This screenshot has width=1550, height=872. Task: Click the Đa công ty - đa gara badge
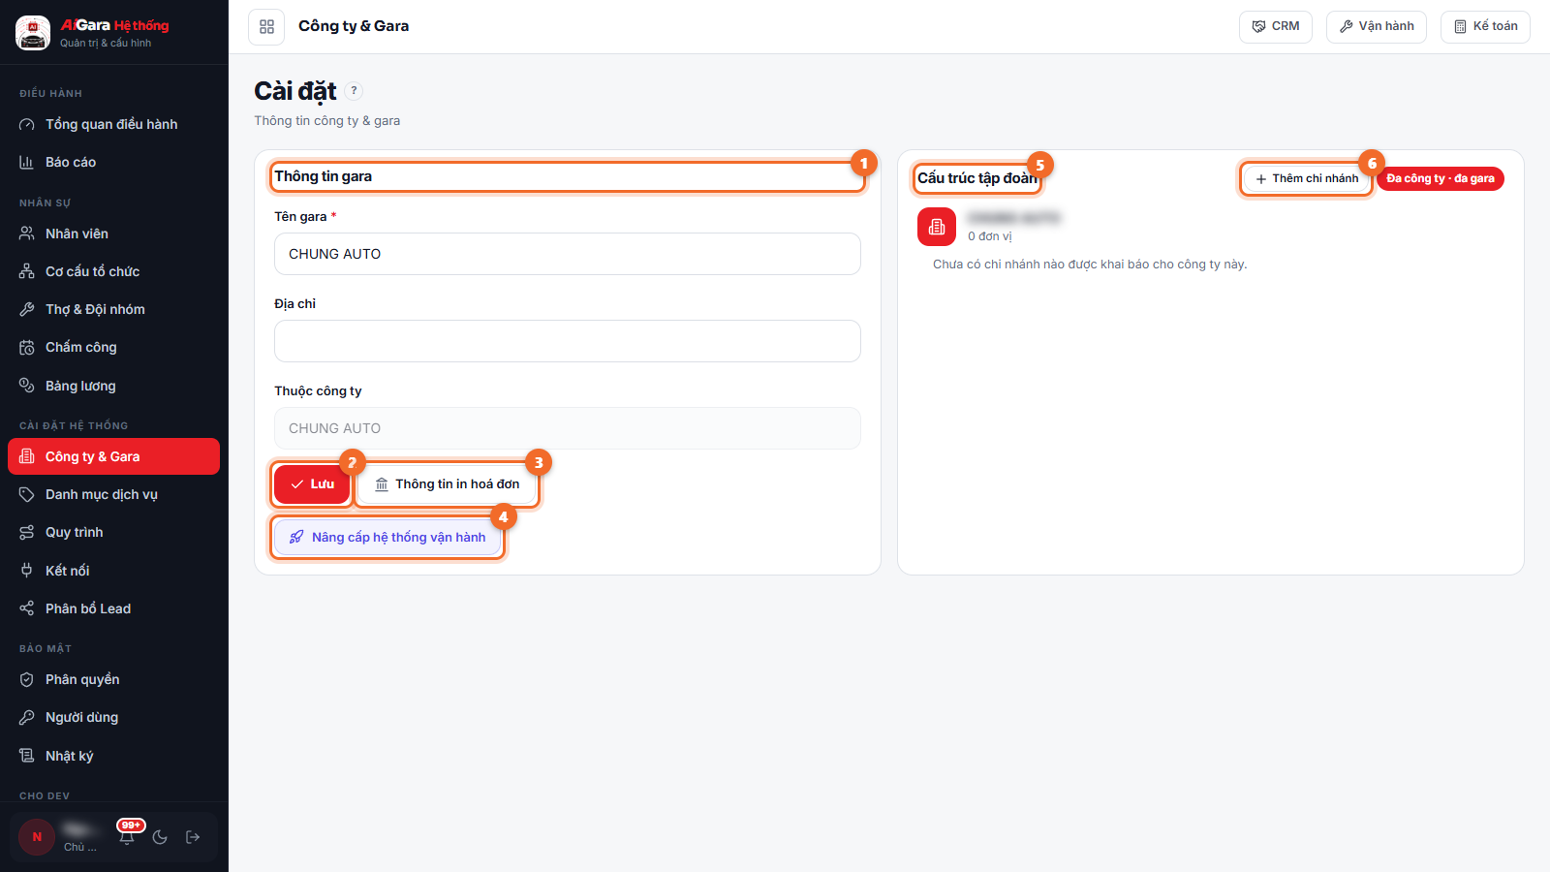1441,179
